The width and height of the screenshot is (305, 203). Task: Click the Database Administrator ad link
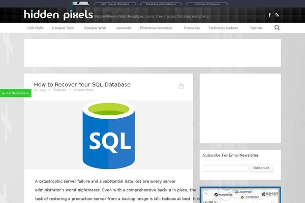click(x=161, y=4)
